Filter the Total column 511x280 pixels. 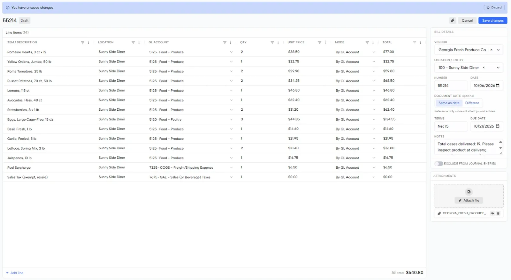415,42
